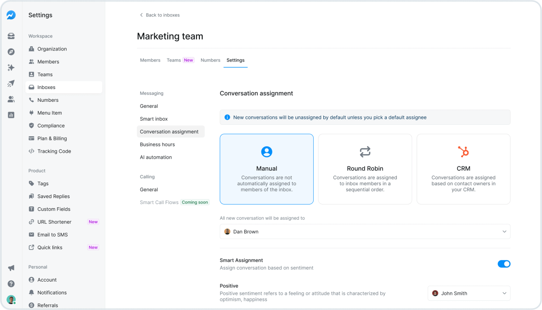Enable the Smart Assignment toggle
The width and height of the screenshot is (542, 310).
(x=504, y=264)
